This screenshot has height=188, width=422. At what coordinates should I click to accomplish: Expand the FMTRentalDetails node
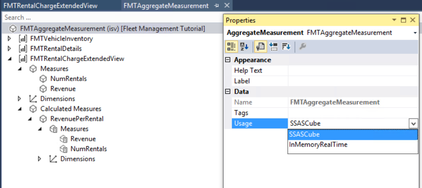(x=10, y=49)
